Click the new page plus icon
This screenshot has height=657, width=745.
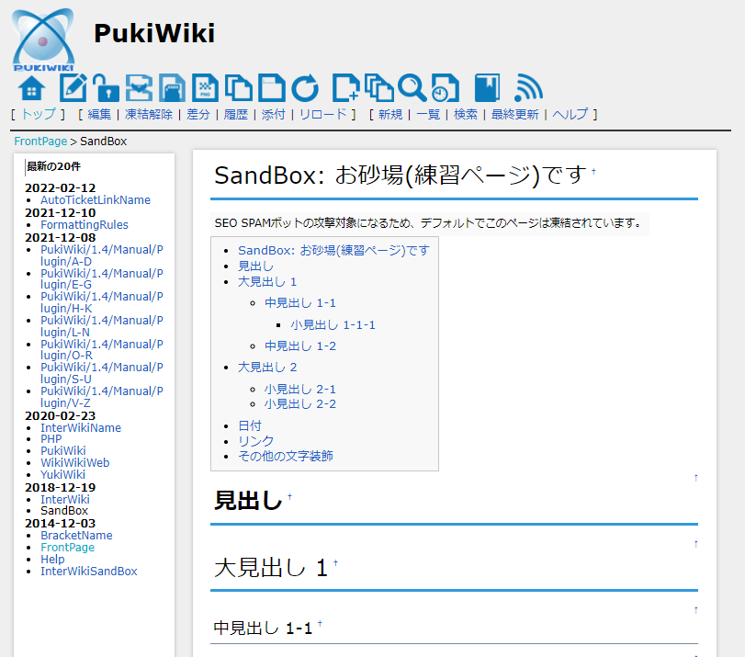(x=346, y=88)
